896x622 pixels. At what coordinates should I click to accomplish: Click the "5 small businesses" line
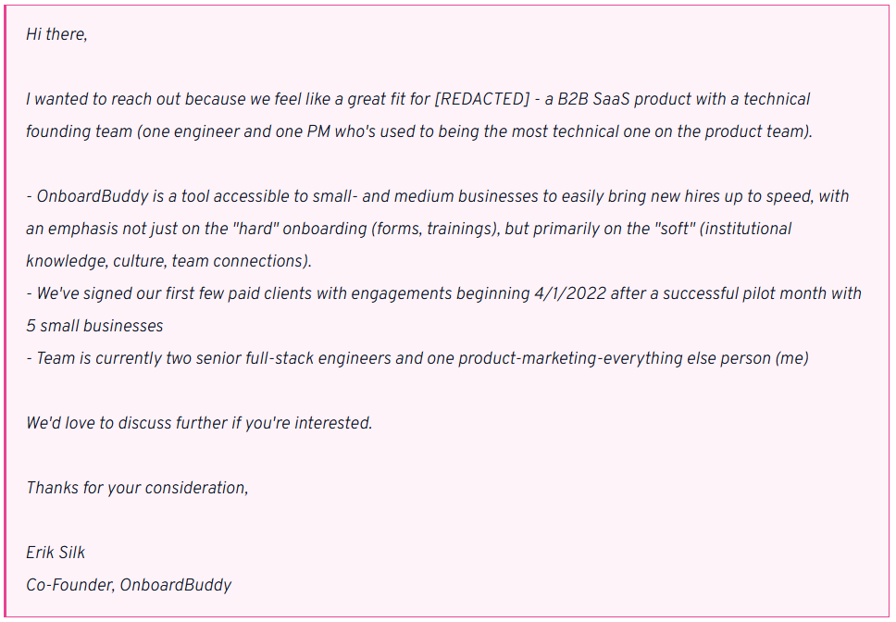(94, 326)
